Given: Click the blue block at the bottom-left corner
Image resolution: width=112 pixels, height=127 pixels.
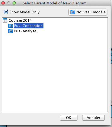Looking at the screenshot, I should point(3,126).
